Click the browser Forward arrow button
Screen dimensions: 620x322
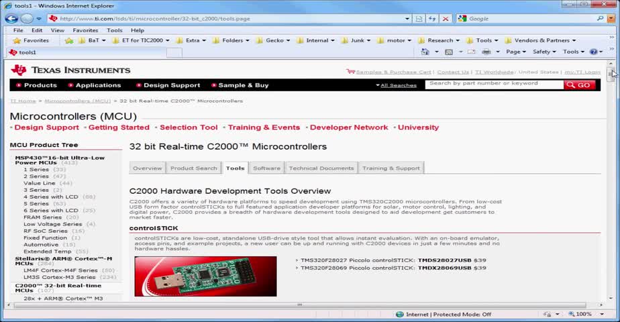[x=27, y=19]
